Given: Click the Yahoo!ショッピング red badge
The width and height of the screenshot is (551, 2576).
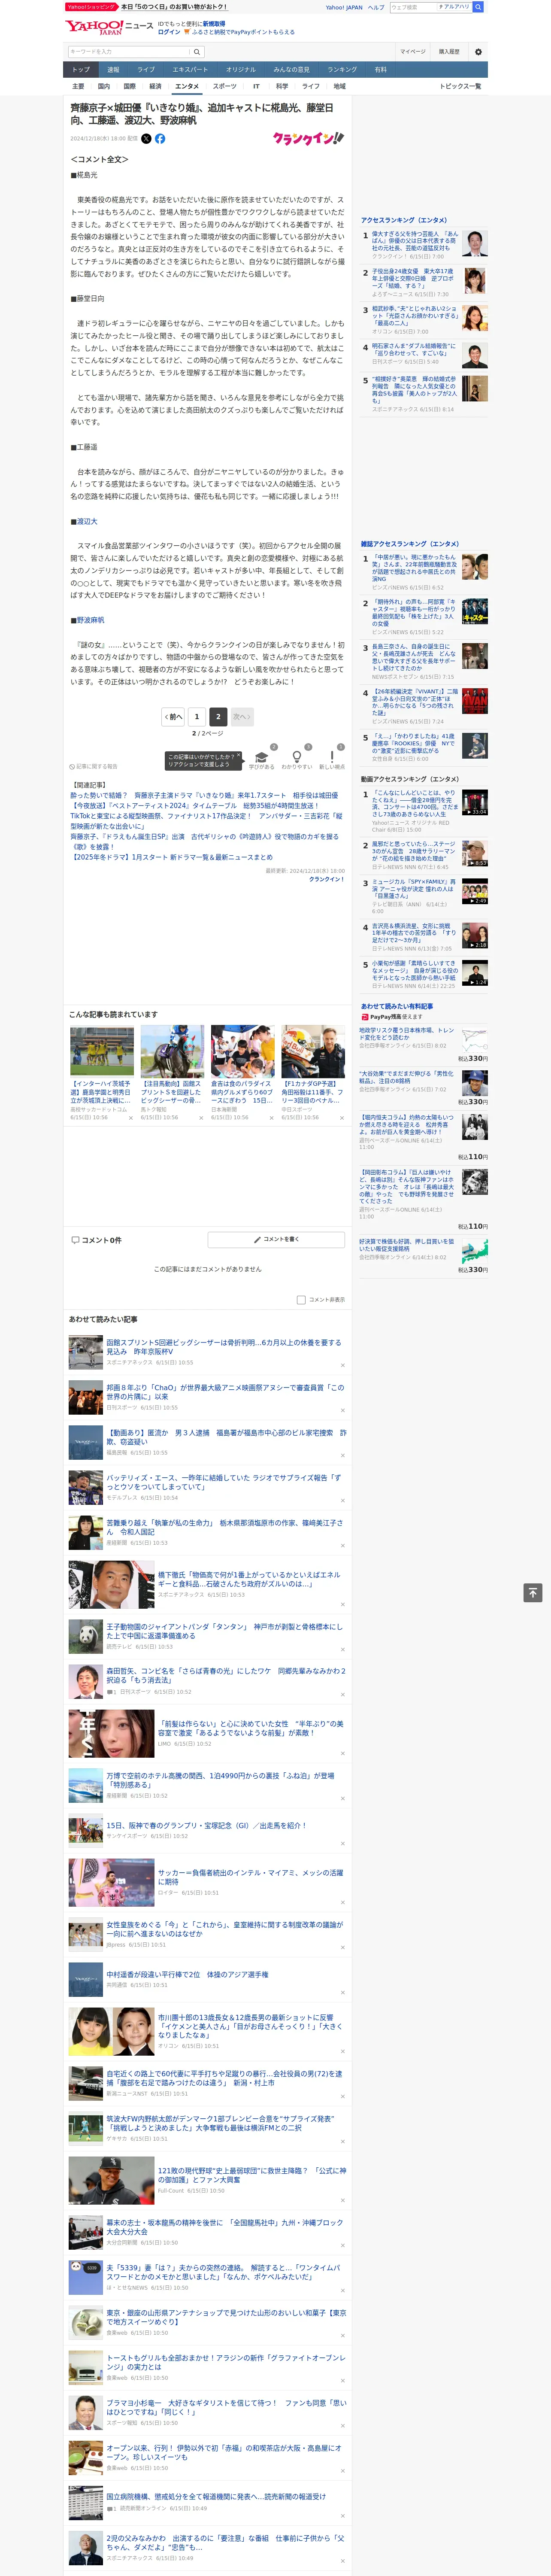Looking at the screenshot, I should [92, 7].
